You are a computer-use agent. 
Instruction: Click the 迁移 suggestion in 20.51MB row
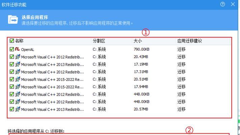point(182,79)
